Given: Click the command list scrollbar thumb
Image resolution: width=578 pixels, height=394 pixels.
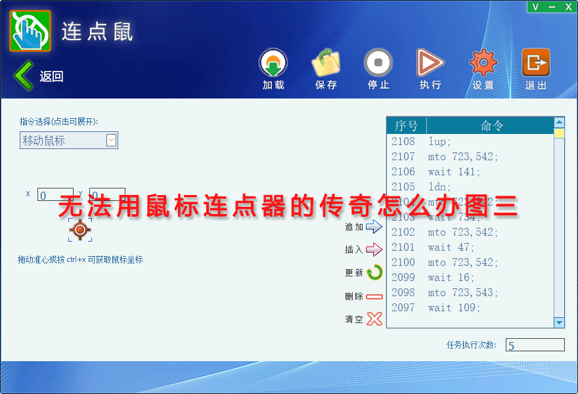Looking at the screenshot, I should (x=559, y=133).
